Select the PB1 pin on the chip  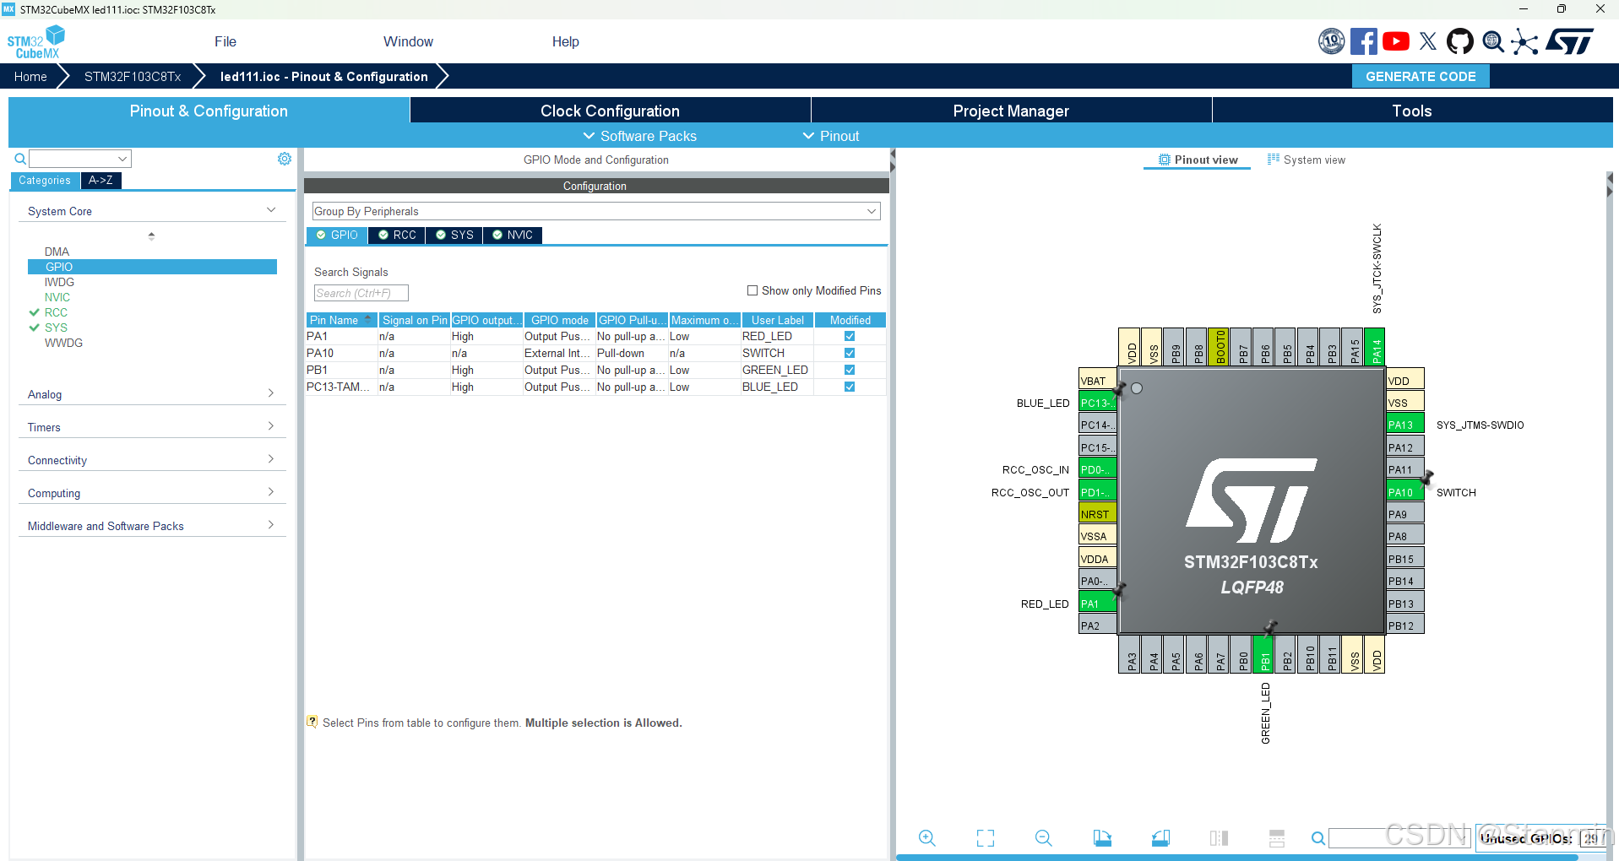tap(1264, 654)
